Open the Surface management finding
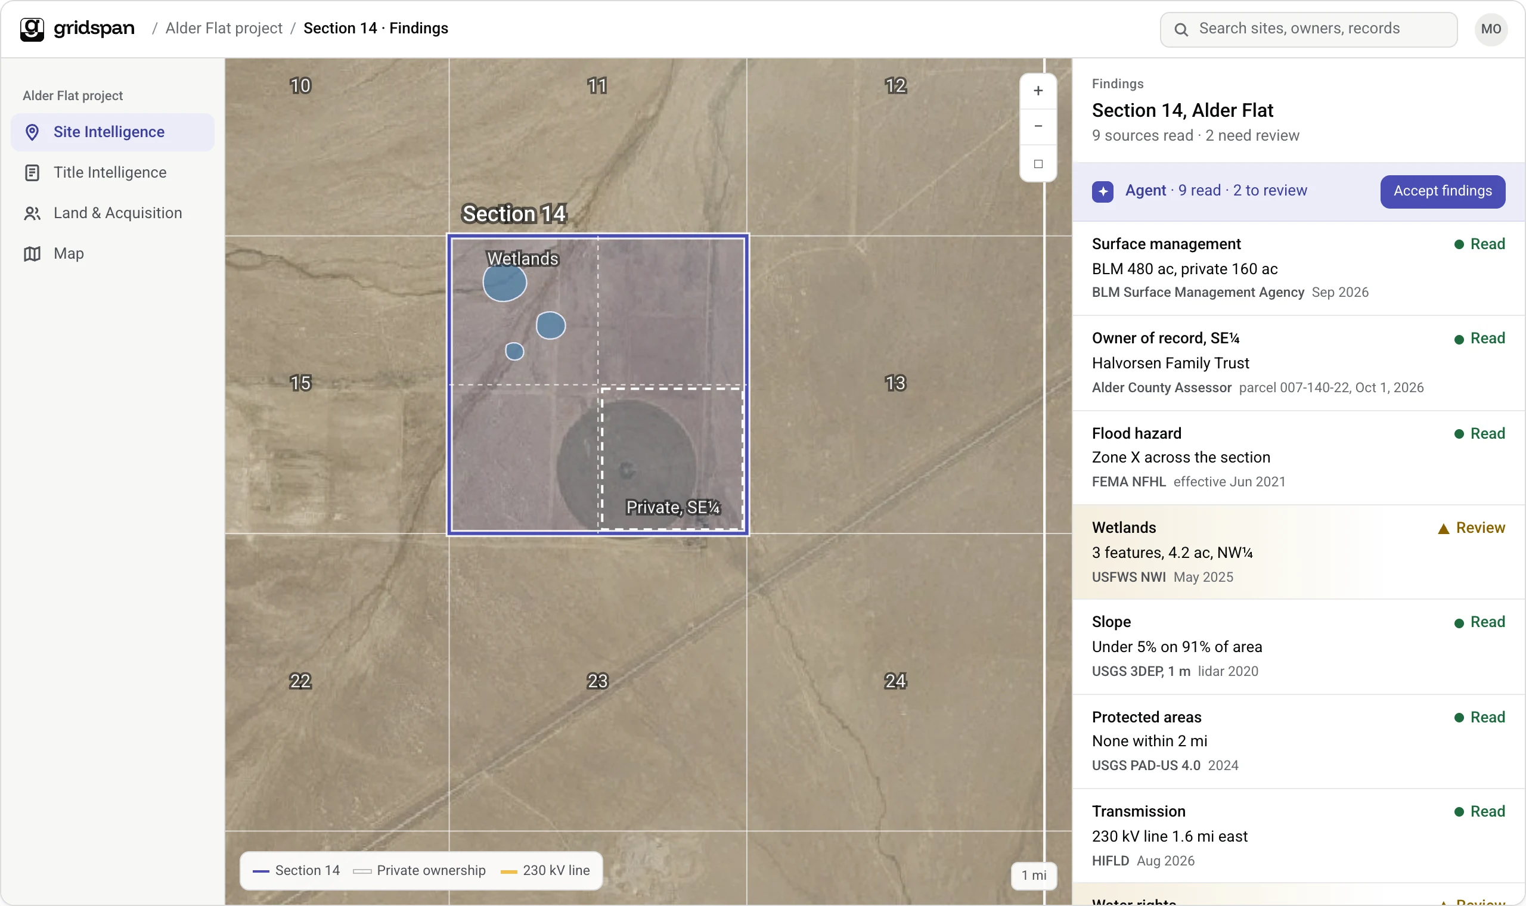This screenshot has width=1526, height=906. point(1298,268)
